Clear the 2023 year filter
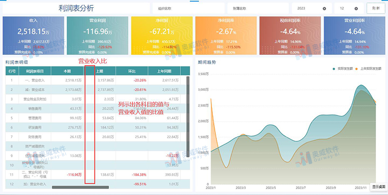388x195 pixels. pyautogui.click(x=324, y=8)
